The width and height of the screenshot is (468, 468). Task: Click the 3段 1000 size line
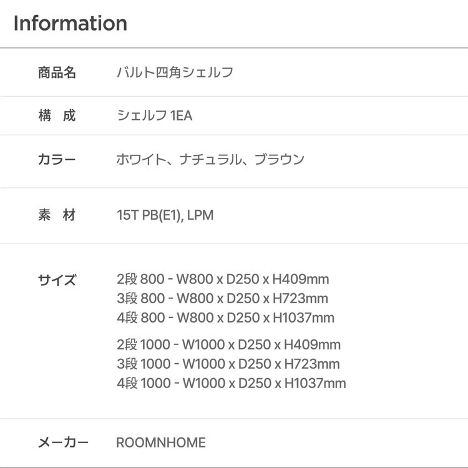[x=228, y=364]
